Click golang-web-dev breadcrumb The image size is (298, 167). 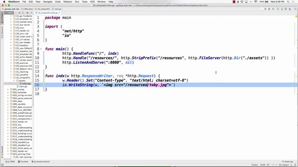pos(11,9)
